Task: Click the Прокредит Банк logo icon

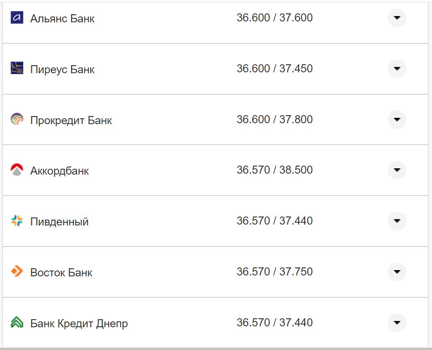Action: point(16,119)
